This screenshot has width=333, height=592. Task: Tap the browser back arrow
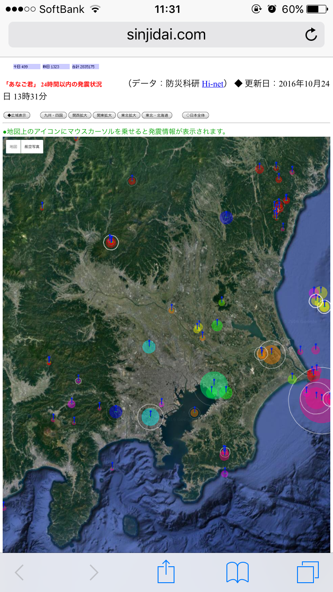(x=19, y=572)
